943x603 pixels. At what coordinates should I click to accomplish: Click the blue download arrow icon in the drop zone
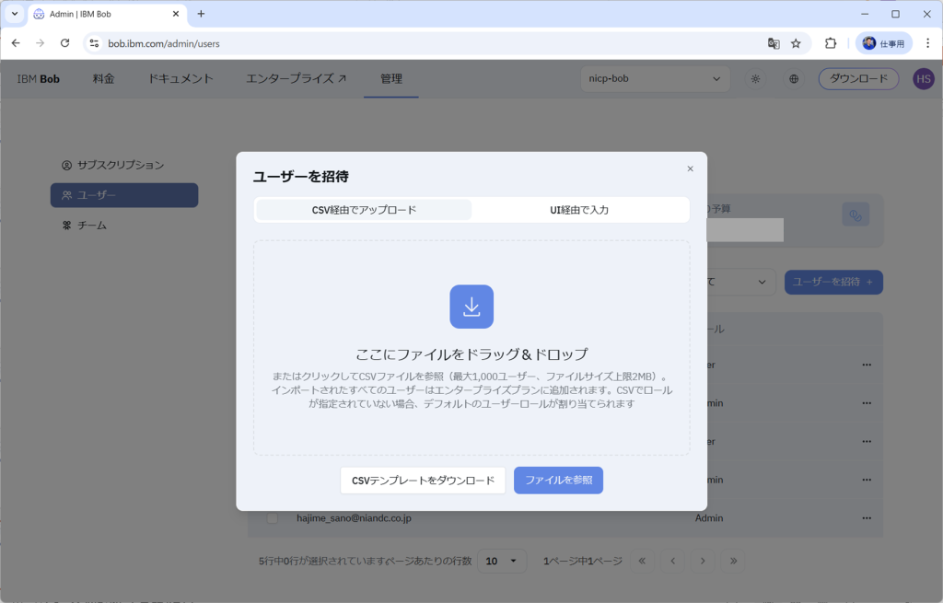tap(471, 307)
